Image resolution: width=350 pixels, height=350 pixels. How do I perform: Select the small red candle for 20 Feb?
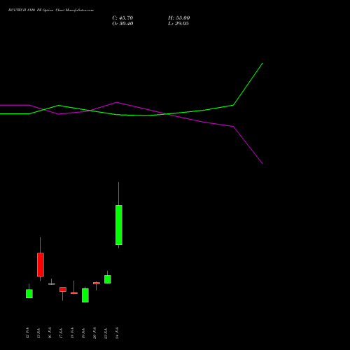(x=97, y=283)
